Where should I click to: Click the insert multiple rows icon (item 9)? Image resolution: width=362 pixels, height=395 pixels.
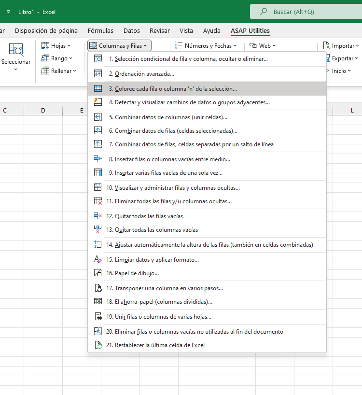pyautogui.click(x=97, y=172)
